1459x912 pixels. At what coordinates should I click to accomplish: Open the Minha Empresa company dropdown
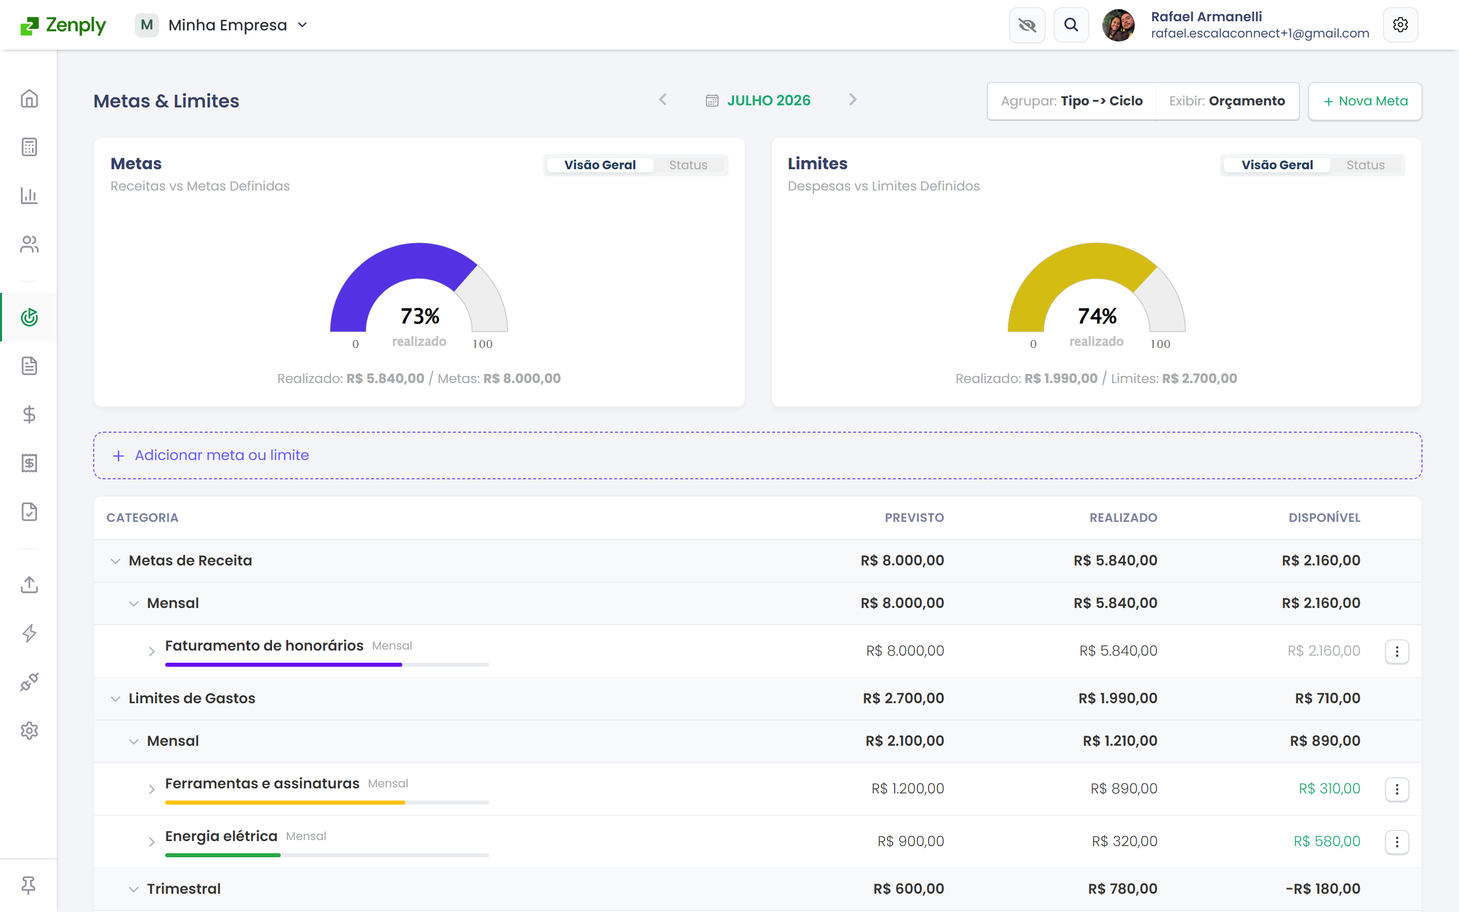click(222, 25)
